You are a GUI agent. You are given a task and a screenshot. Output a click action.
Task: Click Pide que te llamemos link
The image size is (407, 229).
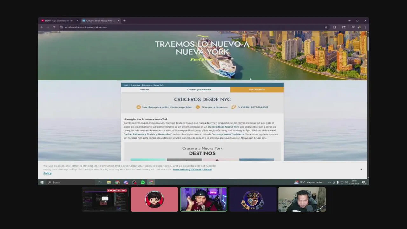click(215, 107)
